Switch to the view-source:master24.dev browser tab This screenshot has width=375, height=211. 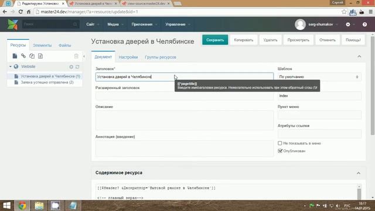coord(146,4)
